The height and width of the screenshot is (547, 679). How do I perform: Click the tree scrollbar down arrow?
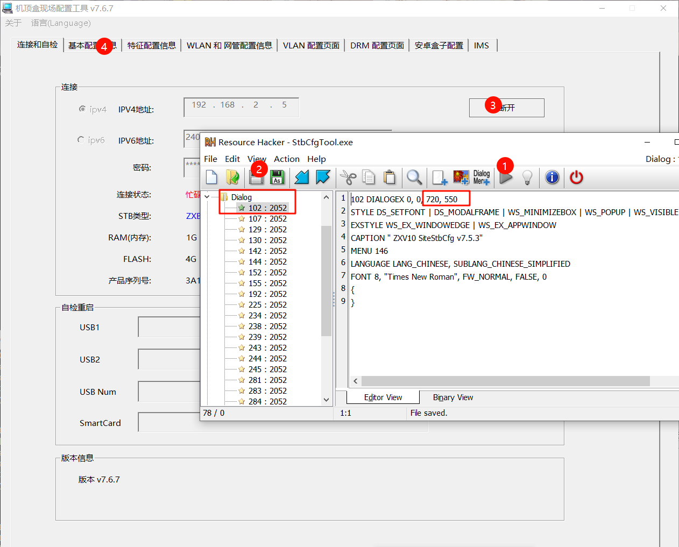pyautogui.click(x=326, y=400)
